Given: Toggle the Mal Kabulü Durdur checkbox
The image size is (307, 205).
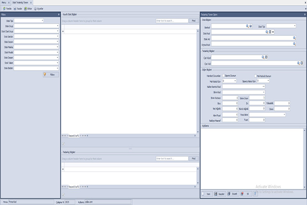Looking at the screenshot, I should [x=256, y=75].
